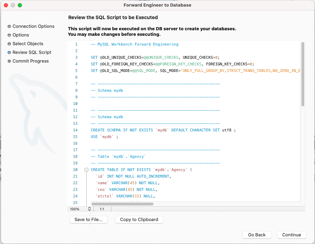The image size is (315, 244).
Task: Click line number 14 in the gutter
Action: coord(75,130)
